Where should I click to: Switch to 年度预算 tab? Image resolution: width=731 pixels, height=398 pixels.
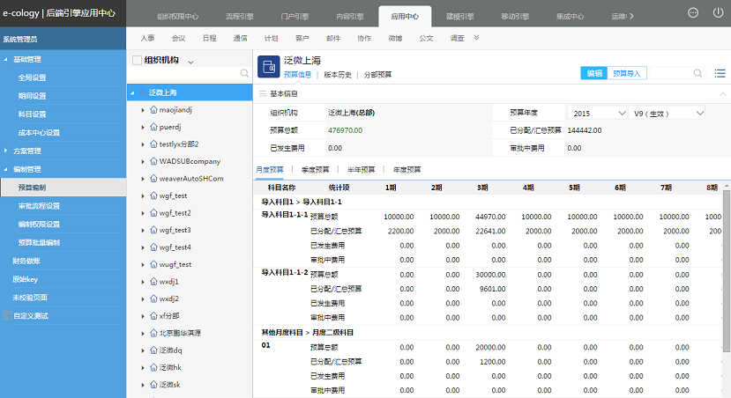(407, 170)
